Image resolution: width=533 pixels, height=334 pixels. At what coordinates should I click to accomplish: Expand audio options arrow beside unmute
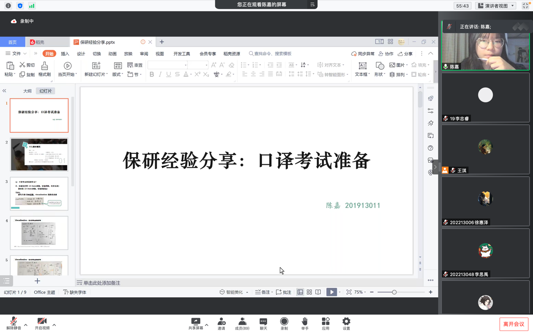tap(26, 325)
